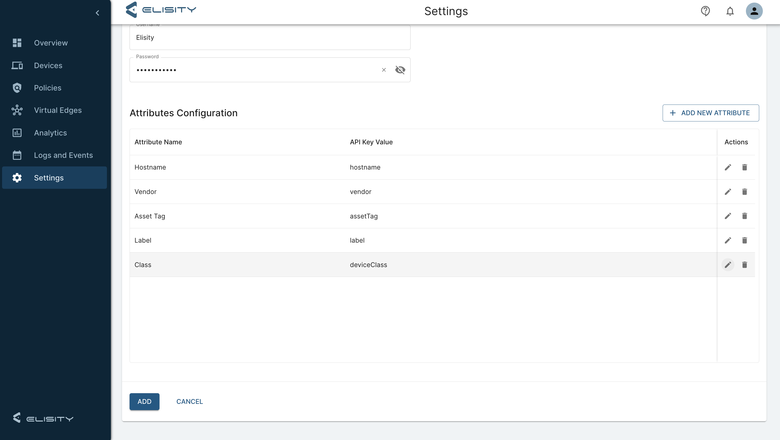780x440 pixels.
Task: Click the API Key Value column header
Action: pyautogui.click(x=371, y=142)
